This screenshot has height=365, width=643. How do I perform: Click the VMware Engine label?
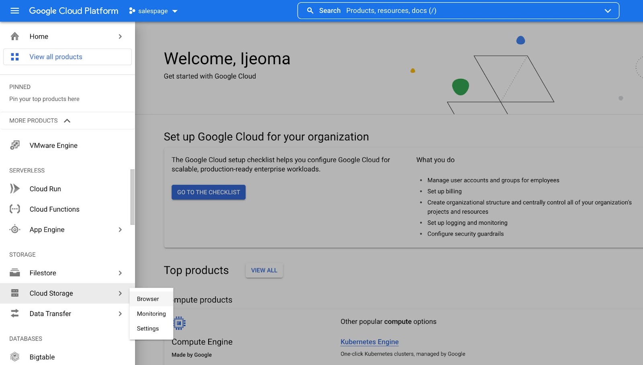tap(53, 145)
